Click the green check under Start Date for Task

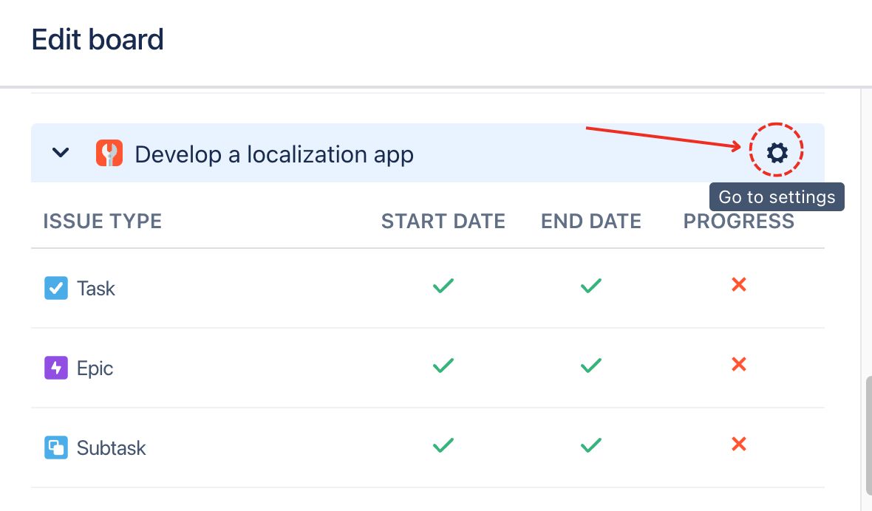coord(443,286)
